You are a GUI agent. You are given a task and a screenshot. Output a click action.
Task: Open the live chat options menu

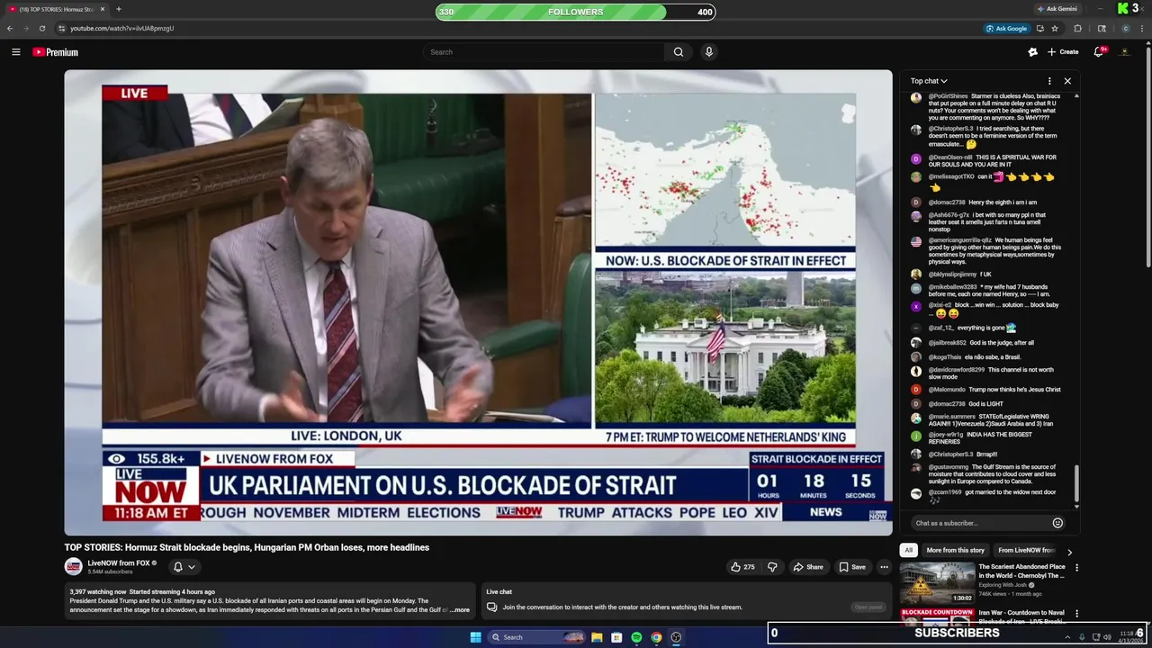pos(1049,81)
